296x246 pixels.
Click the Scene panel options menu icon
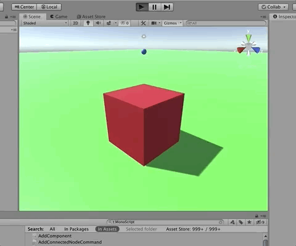pyautogui.click(x=264, y=17)
